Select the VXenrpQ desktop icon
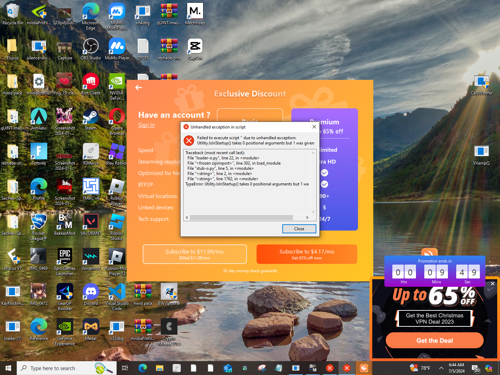Screen dimensions: 500x375 481,155
